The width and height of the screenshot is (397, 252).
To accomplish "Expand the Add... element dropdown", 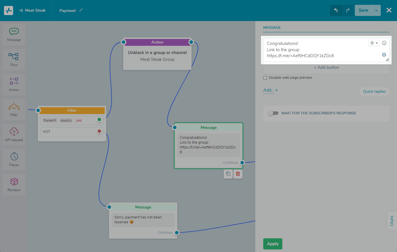I will [x=270, y=90].
